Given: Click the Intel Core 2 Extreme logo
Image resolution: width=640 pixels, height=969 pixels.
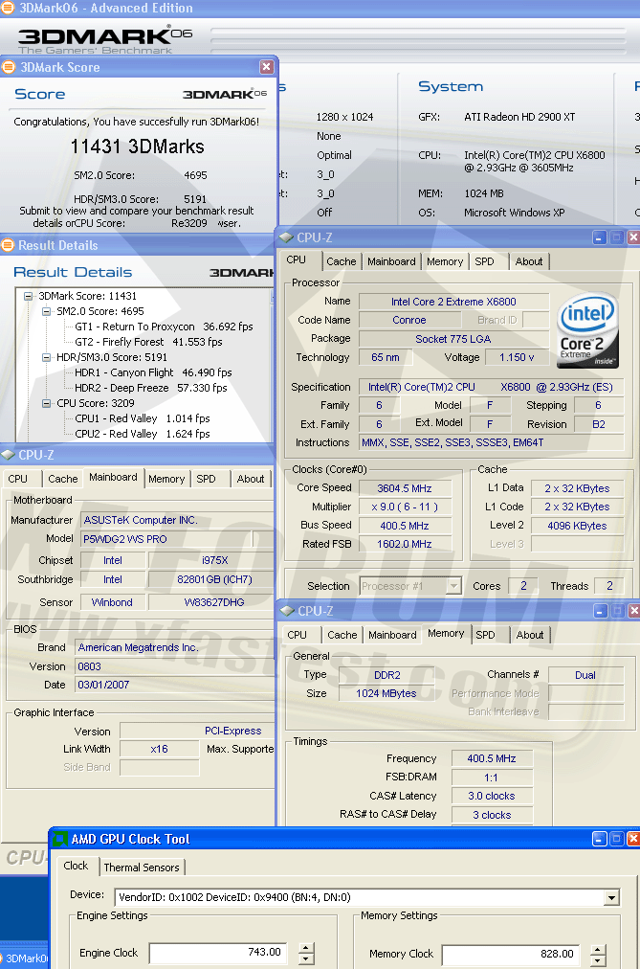Looking at the screenshot, I should pos(587,329).
